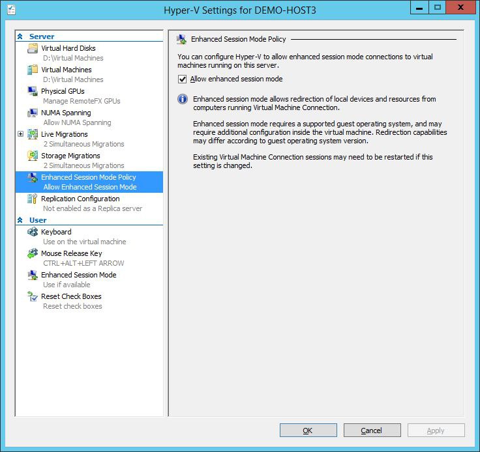Click the User section header
This screenshot has height=452, width=480.
click(38, 220)
